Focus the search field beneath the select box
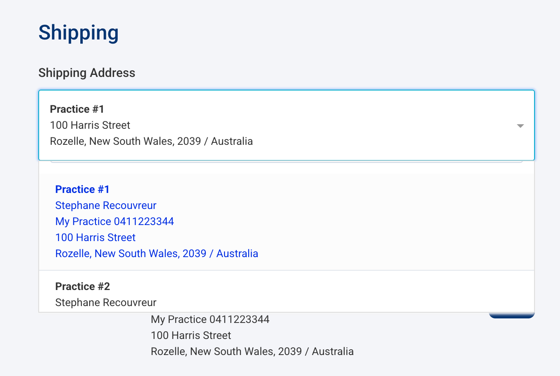The height and width of the screenshot is (376, 560). 287,161
